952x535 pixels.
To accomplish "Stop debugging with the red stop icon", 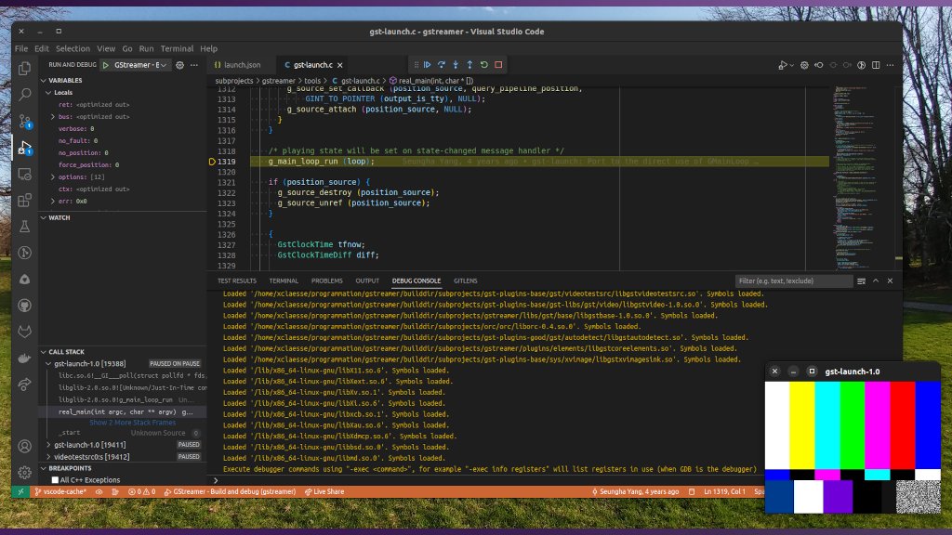I will click(498, 64).
